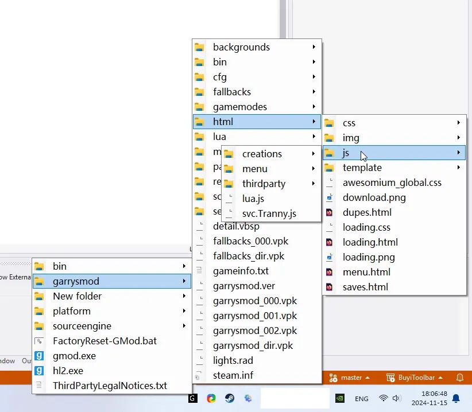Click the notification bell in the status bar

(x=459, y=378)
